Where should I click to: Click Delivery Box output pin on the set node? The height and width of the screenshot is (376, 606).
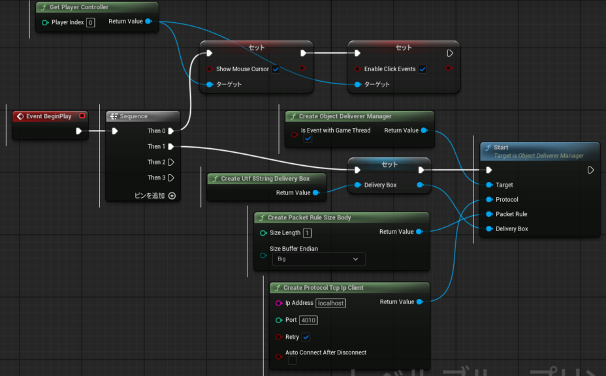(420, 185)
